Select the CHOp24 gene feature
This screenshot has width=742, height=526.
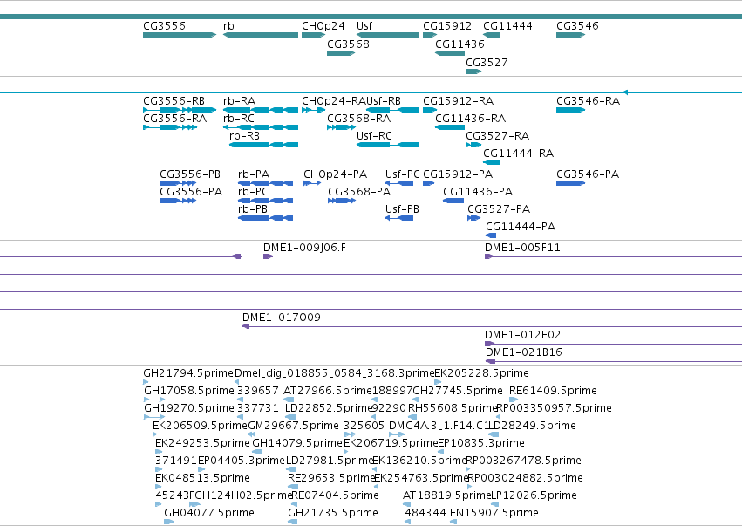[x=314, y=35]
